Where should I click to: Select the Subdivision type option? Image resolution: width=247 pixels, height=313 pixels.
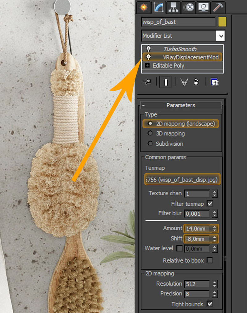[x=150, y=144]
